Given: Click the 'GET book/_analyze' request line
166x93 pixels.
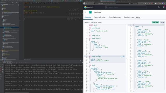Looking at the screenshot, I should pyautogui.click(x=95, y=56).
